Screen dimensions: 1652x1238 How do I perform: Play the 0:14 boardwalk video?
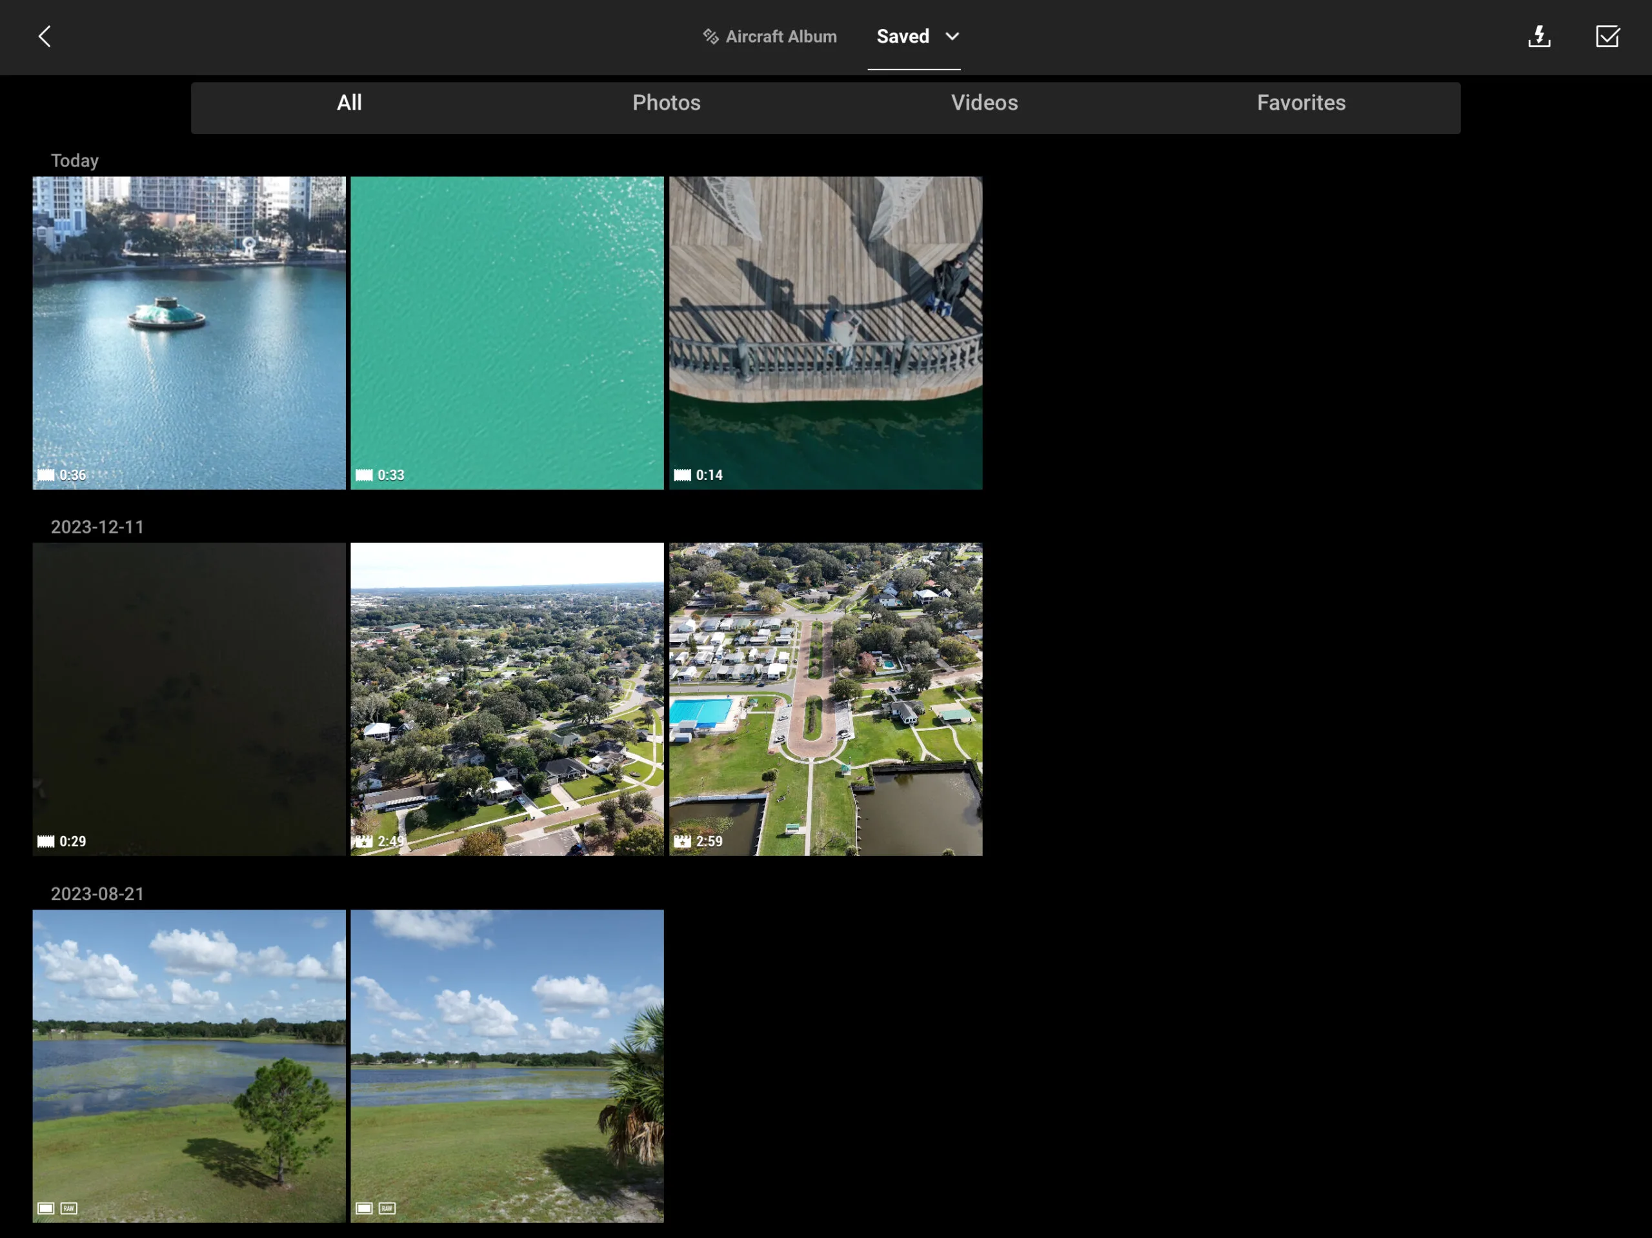(826, 333)
